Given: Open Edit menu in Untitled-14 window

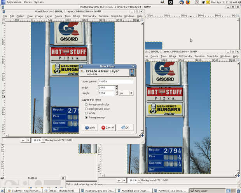Looking at the screenshot, I should 12,16.
